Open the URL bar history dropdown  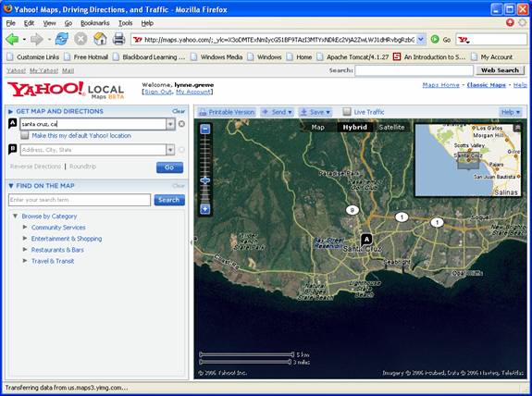tap(421, 40)
